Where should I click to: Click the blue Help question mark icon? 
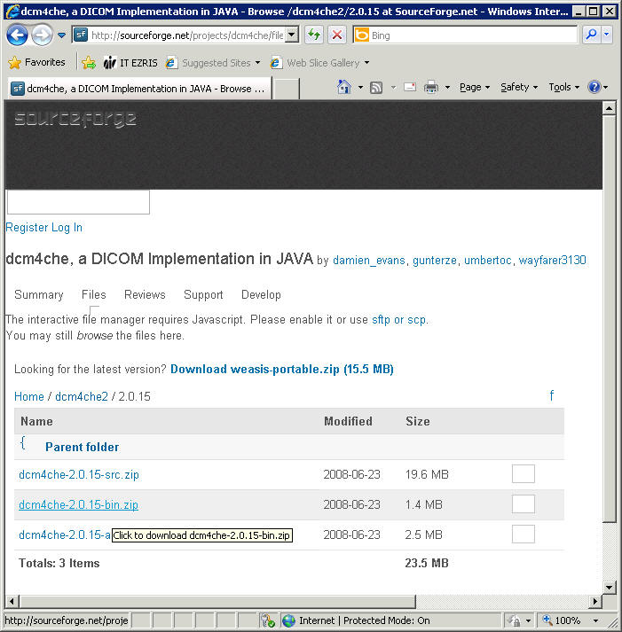pos(594,87)
